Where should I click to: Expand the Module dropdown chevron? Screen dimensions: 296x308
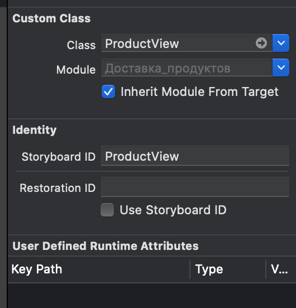[281, 68]
